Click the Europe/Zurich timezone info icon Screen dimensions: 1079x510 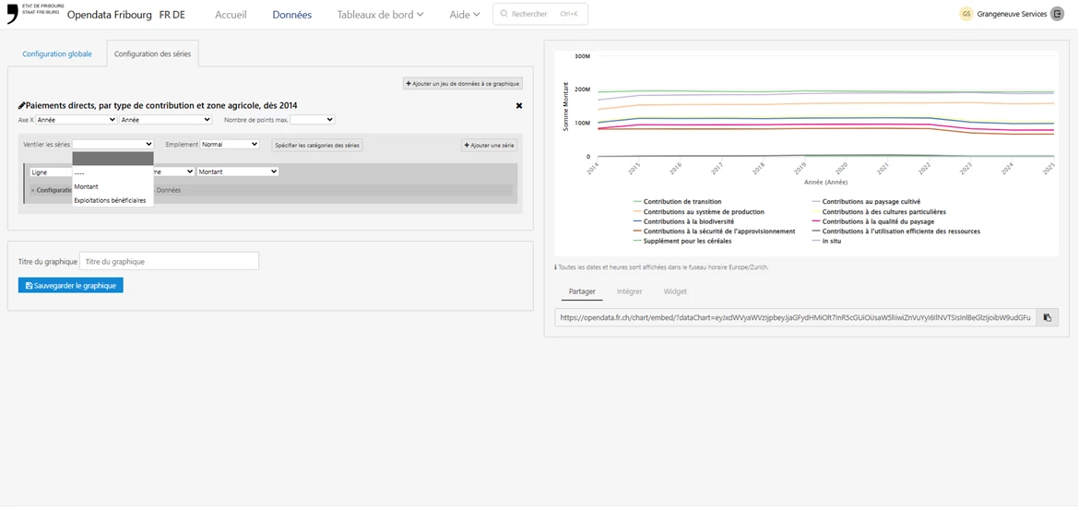coord(556,267)
